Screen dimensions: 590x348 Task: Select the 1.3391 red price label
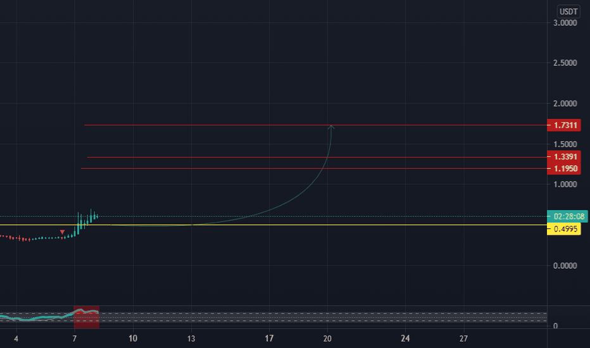563,156
